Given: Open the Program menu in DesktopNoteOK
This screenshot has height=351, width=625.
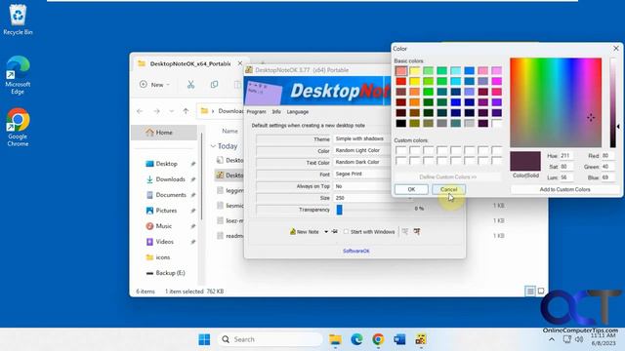Looking at the screenshot, I should point(256,112).
